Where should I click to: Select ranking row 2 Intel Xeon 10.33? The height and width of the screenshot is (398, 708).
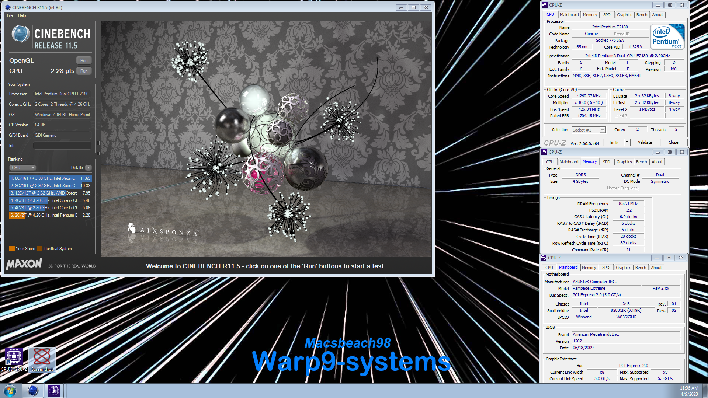[50, 186]
